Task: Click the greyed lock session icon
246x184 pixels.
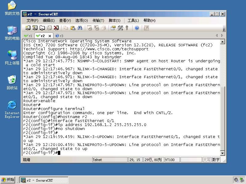Action: (146, 28)
